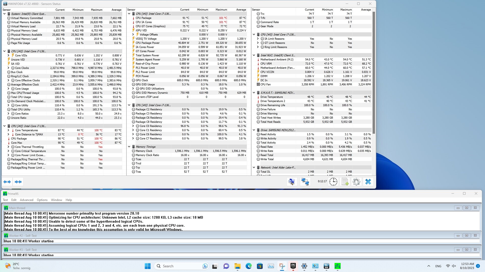Open Microsoft Edge from the taskbar
This screenshot has width=485, height=272.
tap(249, 266)
